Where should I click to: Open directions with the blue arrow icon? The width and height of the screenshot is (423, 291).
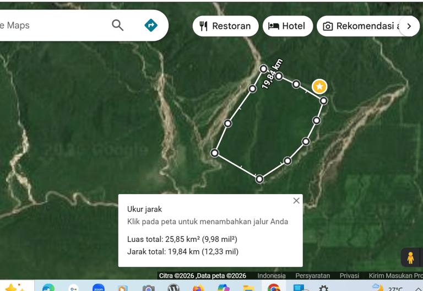click(x=151, y=25)
